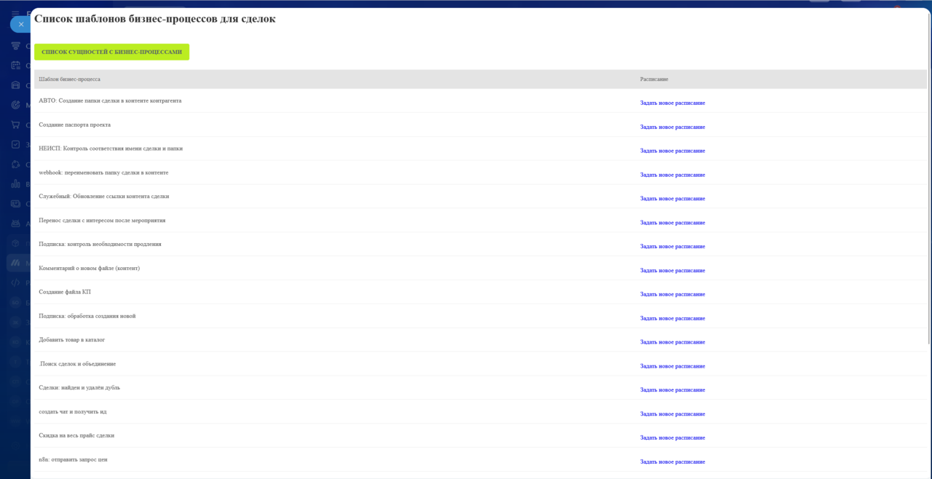932x479 pixels.
Task: Click the shopping cart icon in the sidebar
Action: click(15, 124)
